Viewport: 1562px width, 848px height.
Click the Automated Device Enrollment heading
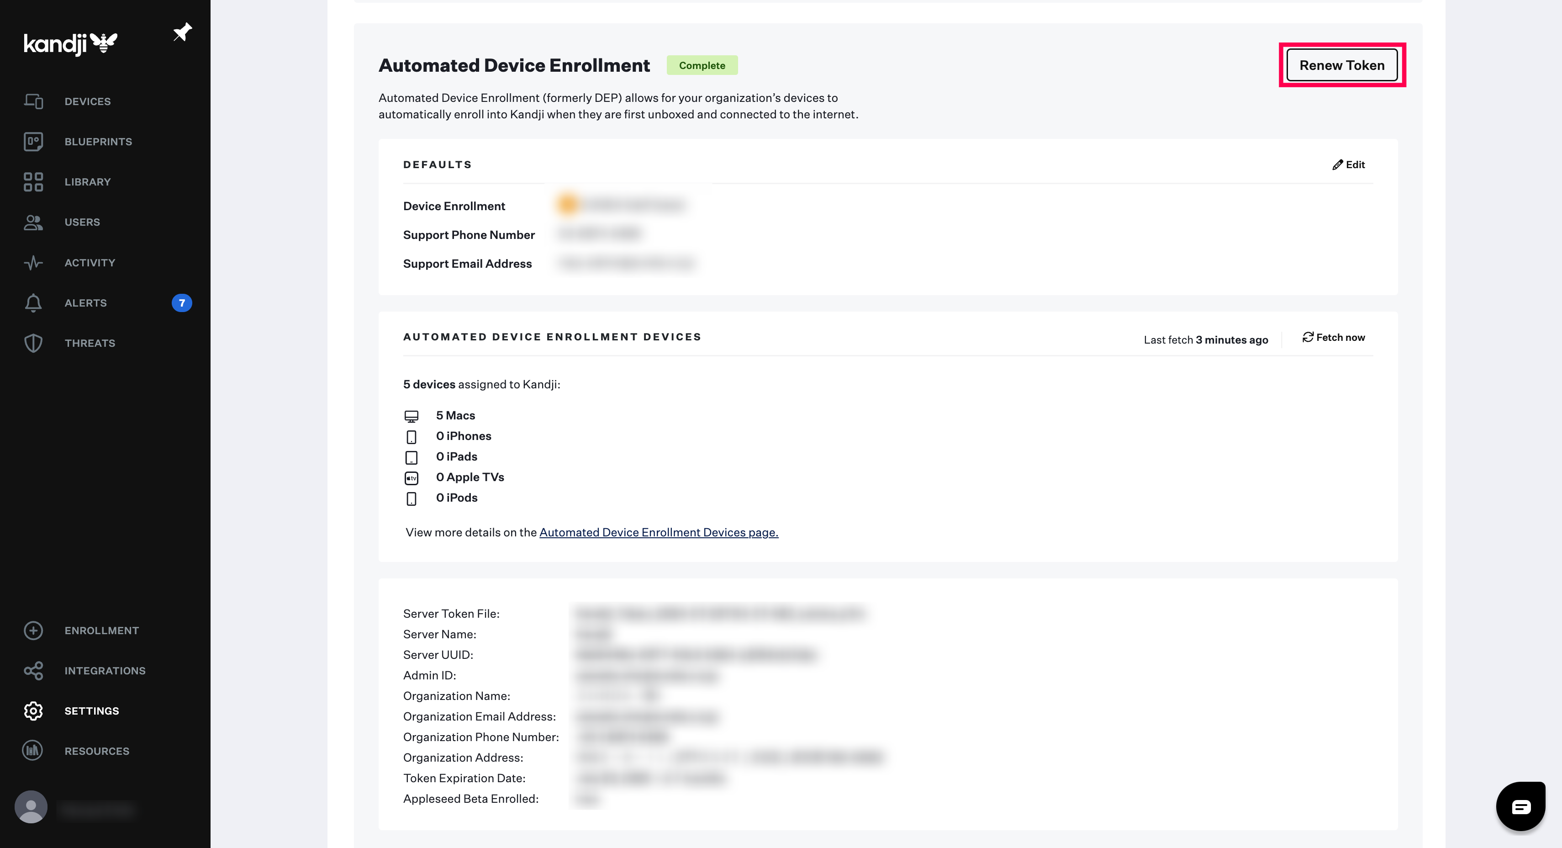click(x=514, y=65)
